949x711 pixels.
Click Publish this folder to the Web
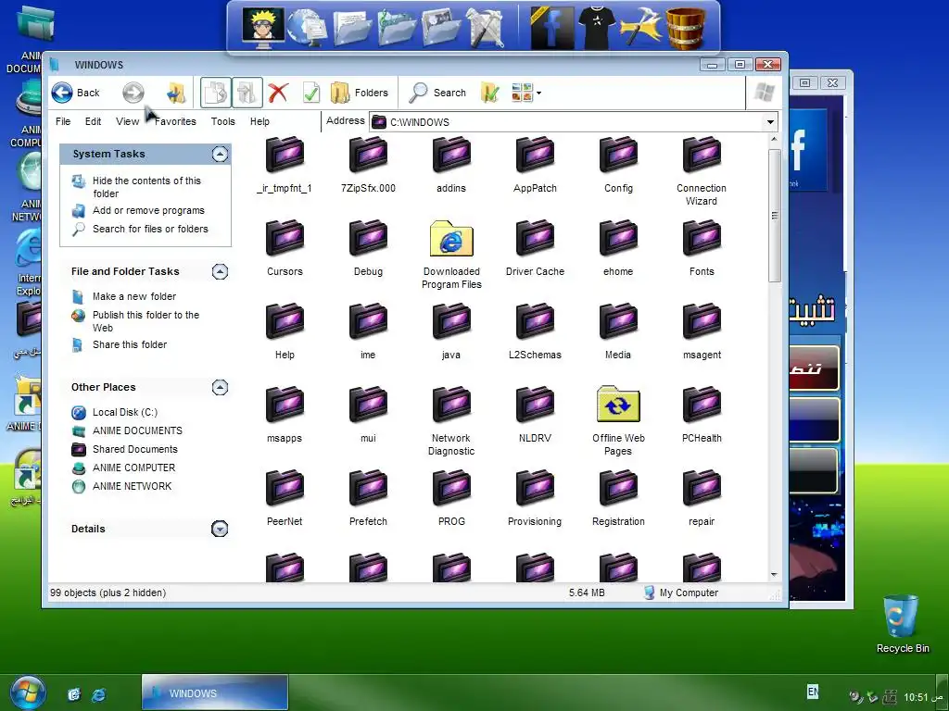(x=146, y=321)
